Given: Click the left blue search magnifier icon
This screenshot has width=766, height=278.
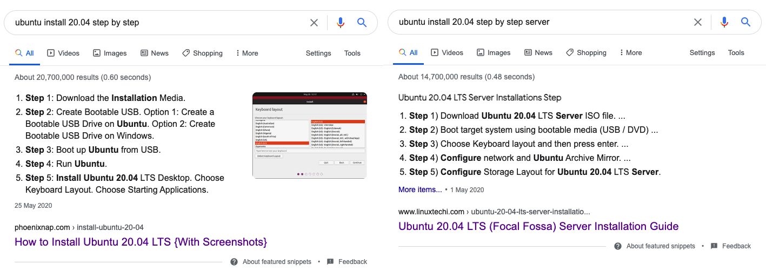Looking at the screenshot, I should [x=362, y=23].
